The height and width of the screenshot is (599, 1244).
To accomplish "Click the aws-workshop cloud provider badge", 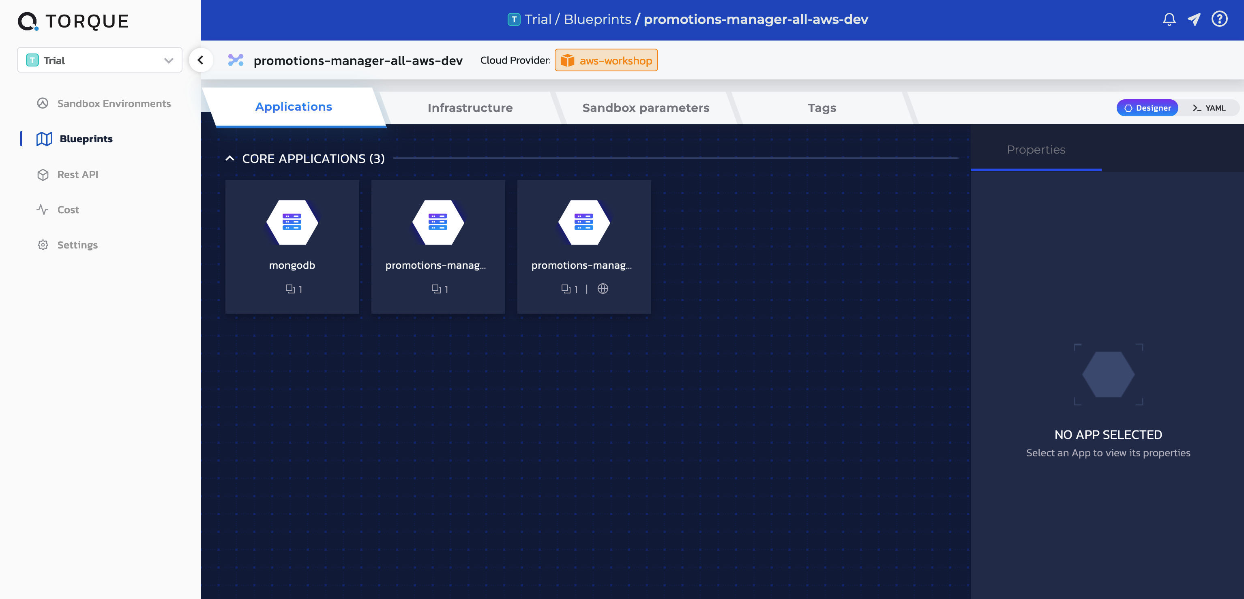I will click(x=606, y=60).
